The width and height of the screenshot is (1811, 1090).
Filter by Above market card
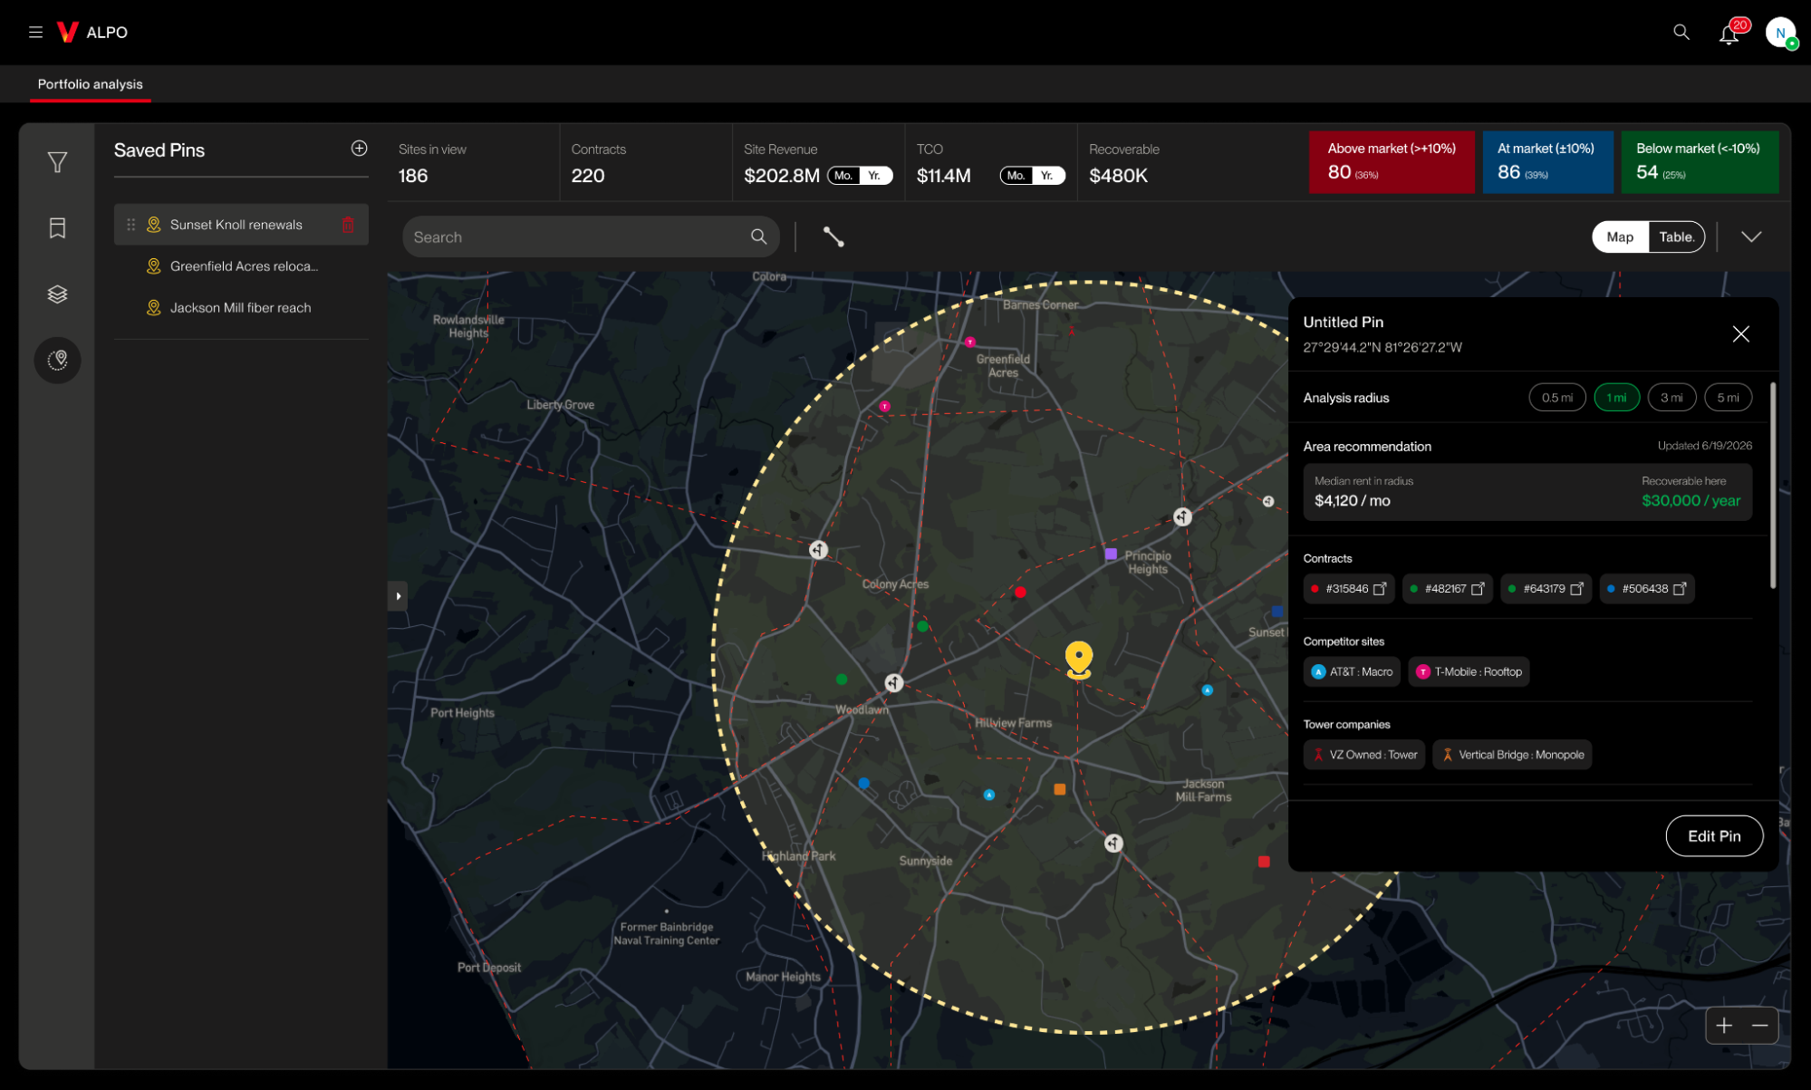tap(1392, 162)
